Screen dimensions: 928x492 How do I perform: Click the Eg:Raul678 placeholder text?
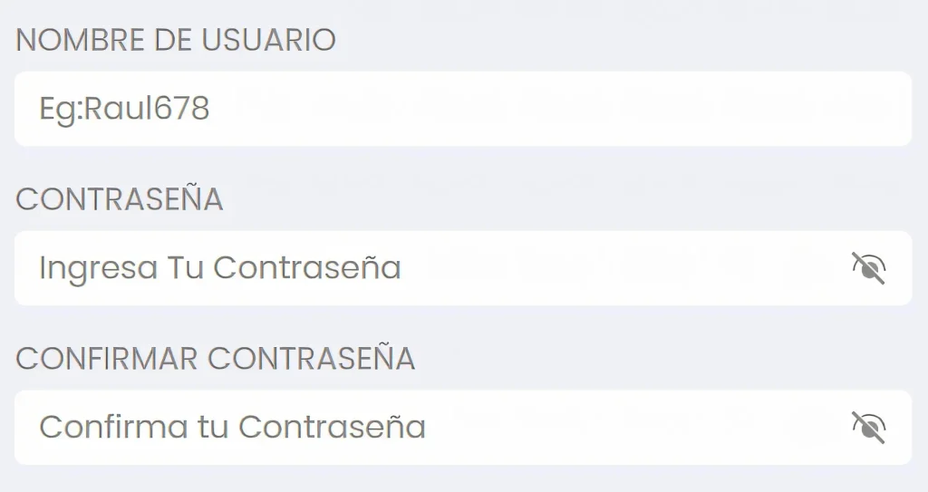(x=124, y=109)
